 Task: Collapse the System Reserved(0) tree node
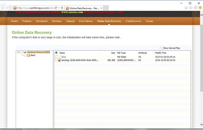tap(18, 52)
